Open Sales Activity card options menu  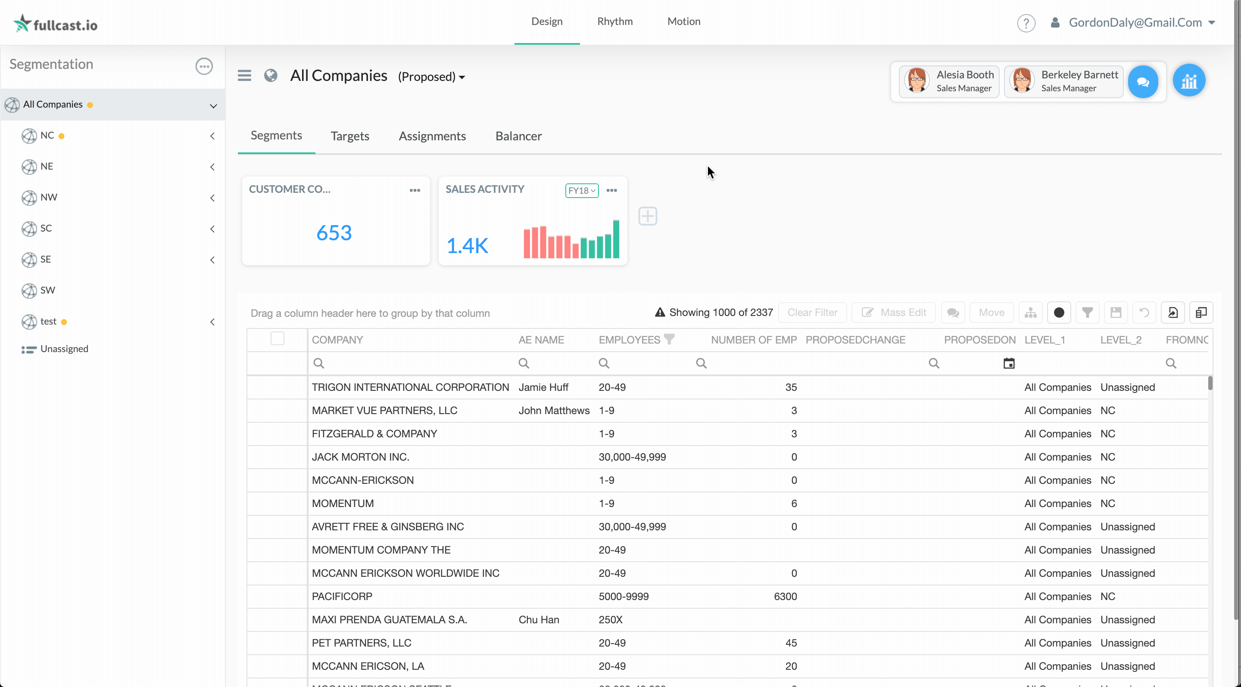point(611,191)
